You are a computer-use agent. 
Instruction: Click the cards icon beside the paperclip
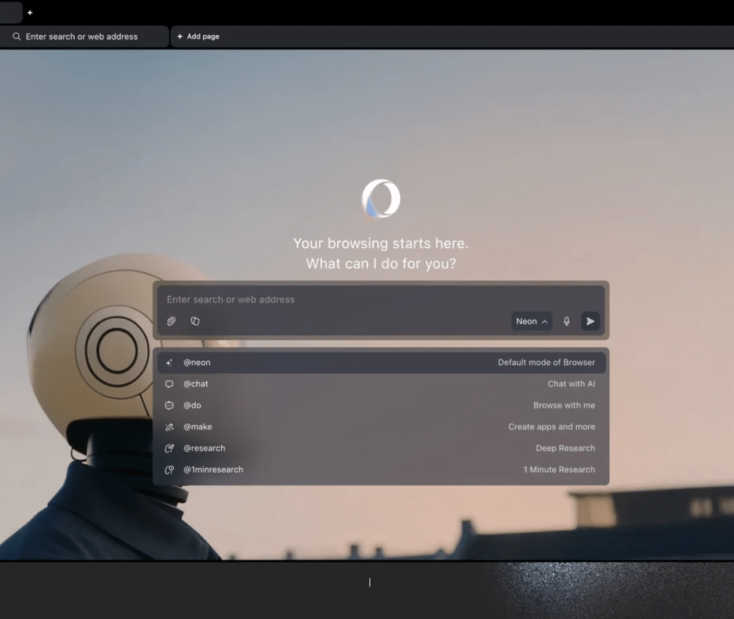[195, 321]
